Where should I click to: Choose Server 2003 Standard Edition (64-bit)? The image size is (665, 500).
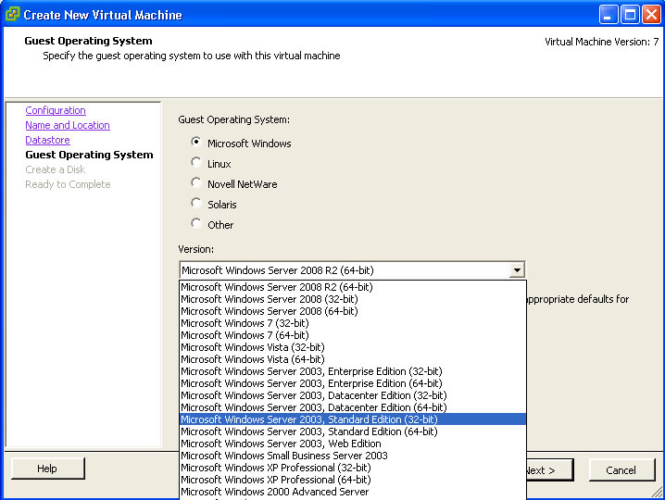353,431
